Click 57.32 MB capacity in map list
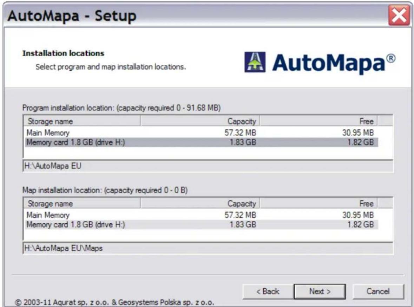The height and width of the screenshot is (307, 414). (x=240, y=215)
